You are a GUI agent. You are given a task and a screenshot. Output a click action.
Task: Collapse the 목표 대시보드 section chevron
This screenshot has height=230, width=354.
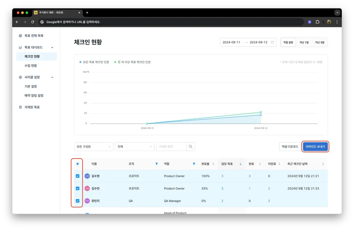coord(52,47)
